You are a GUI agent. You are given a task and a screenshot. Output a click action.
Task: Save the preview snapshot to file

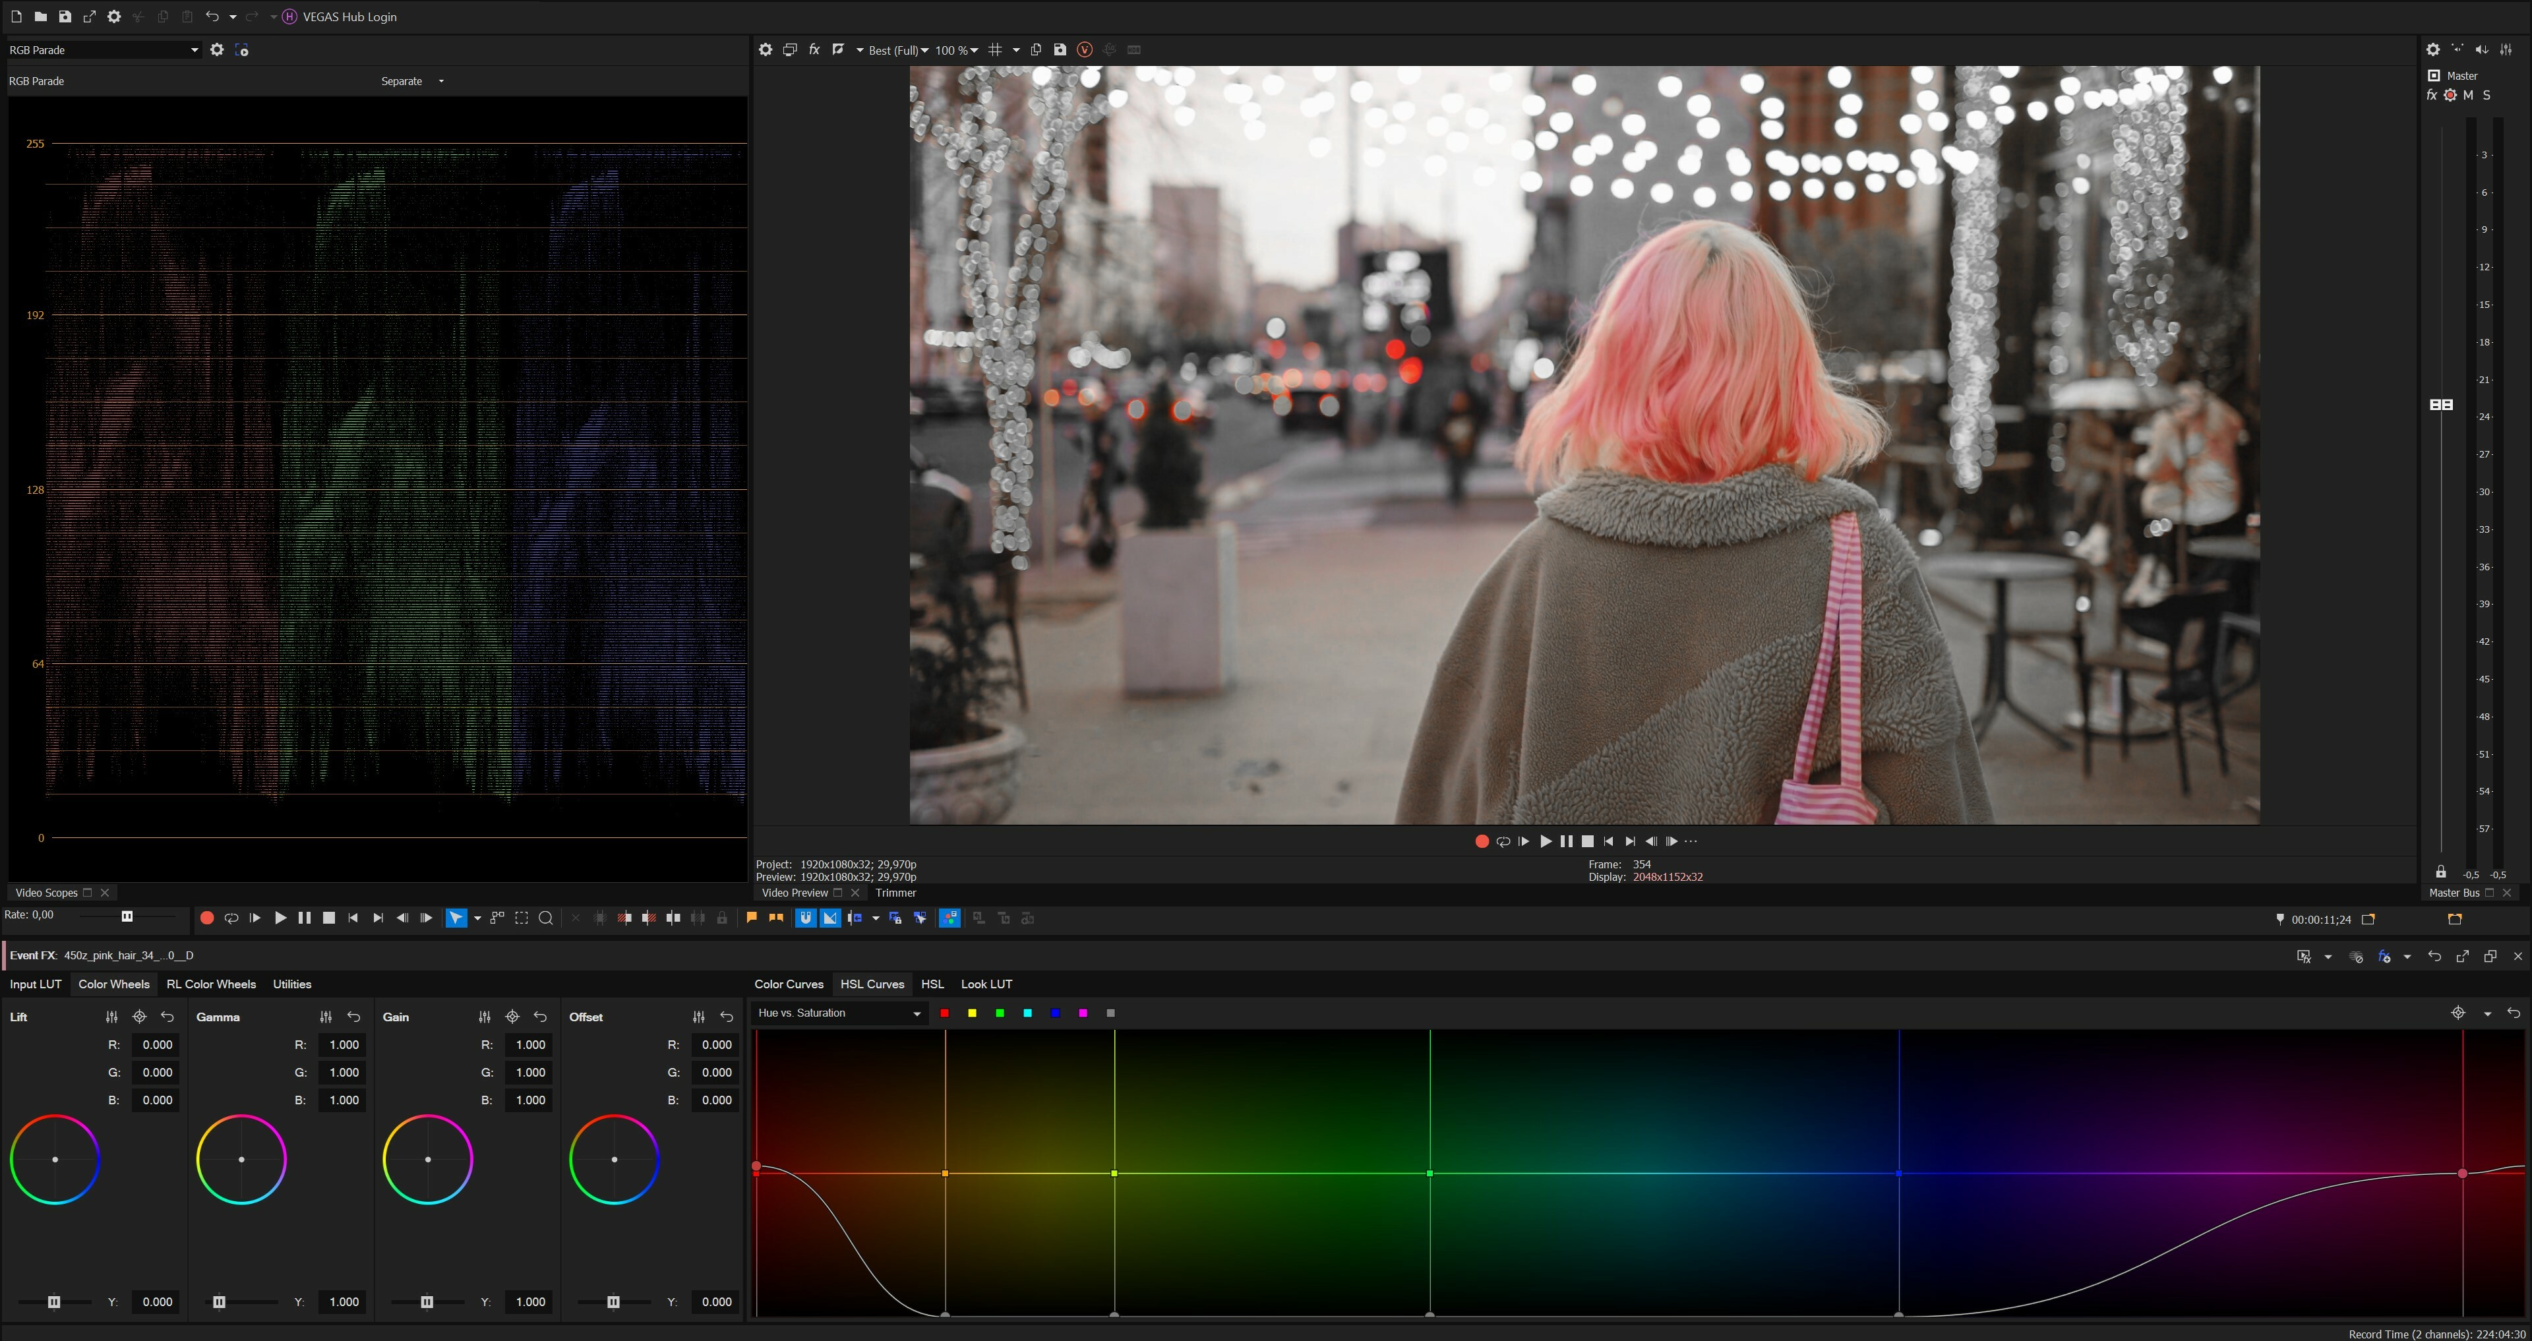click(1060, 49)
